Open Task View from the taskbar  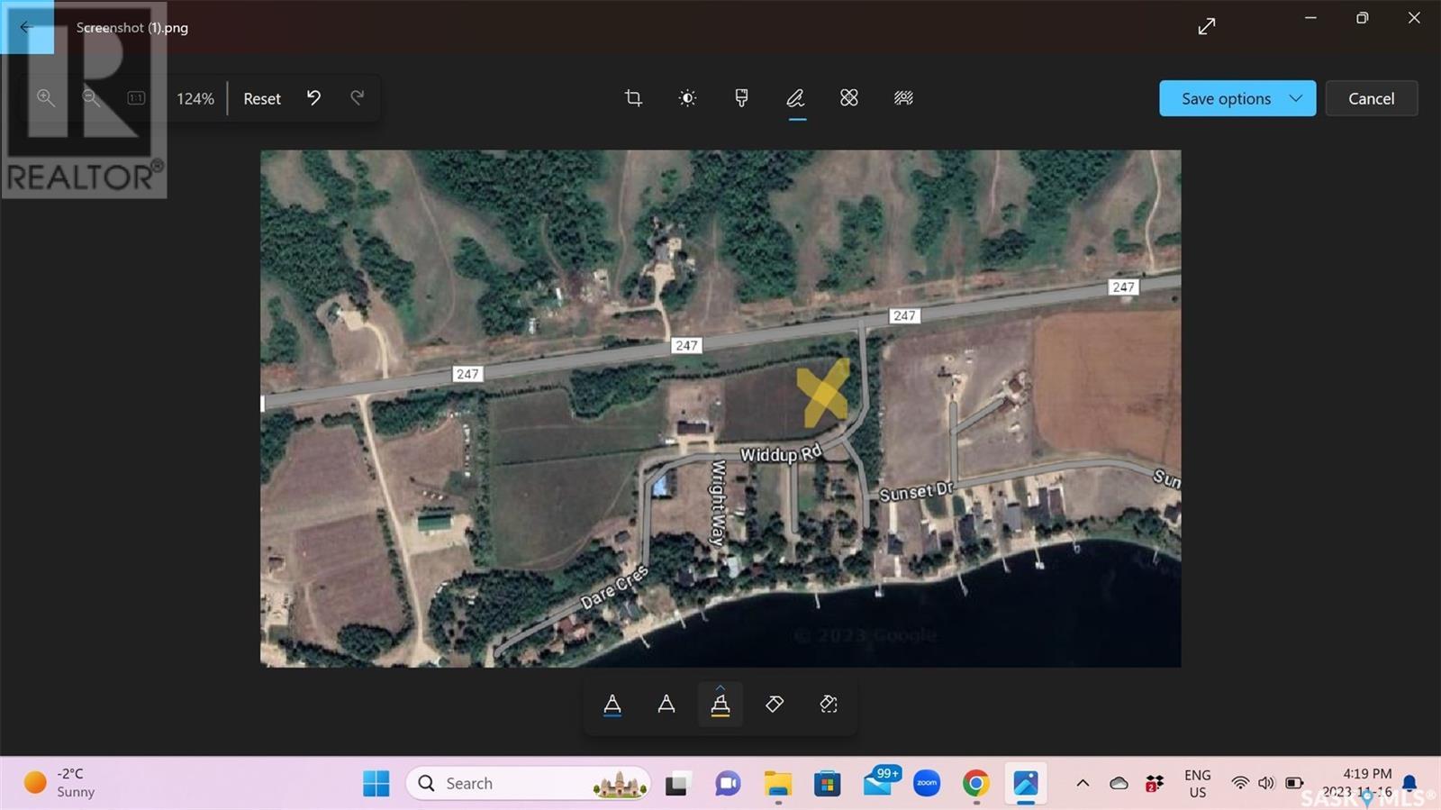tap(676, 784)
